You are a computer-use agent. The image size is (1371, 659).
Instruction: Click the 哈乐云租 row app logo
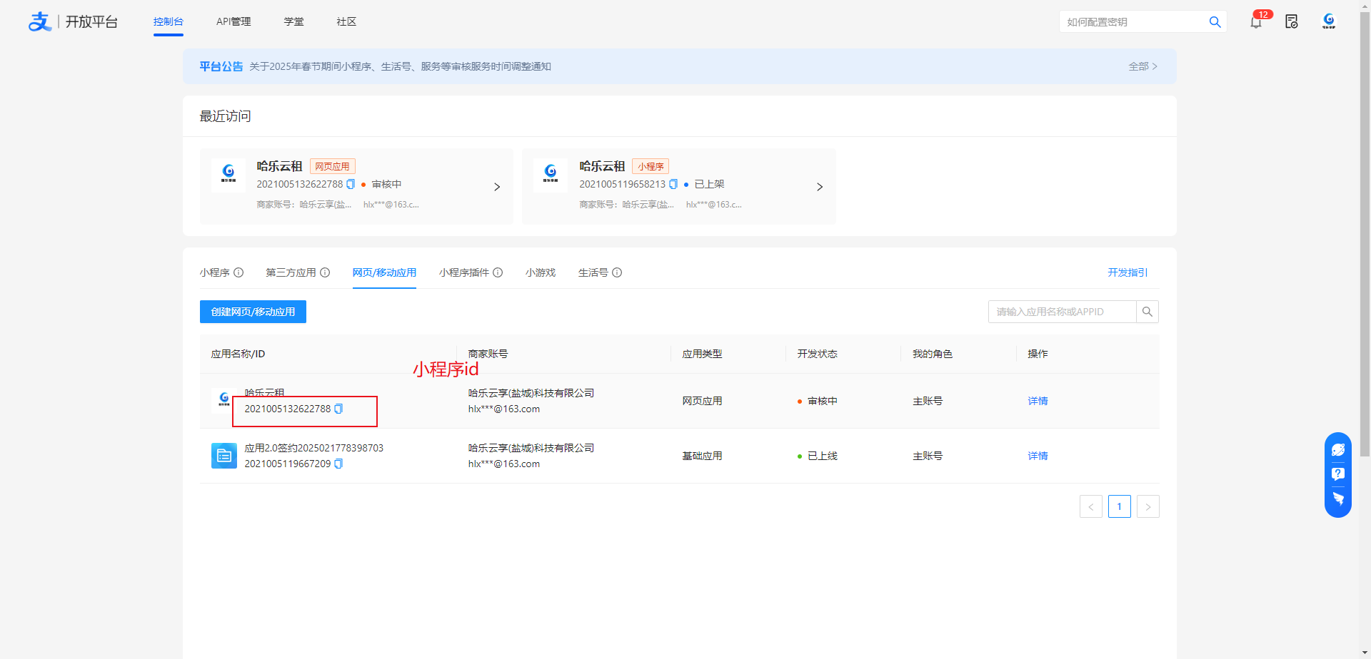pyautogui.click(x=224, y=399)
